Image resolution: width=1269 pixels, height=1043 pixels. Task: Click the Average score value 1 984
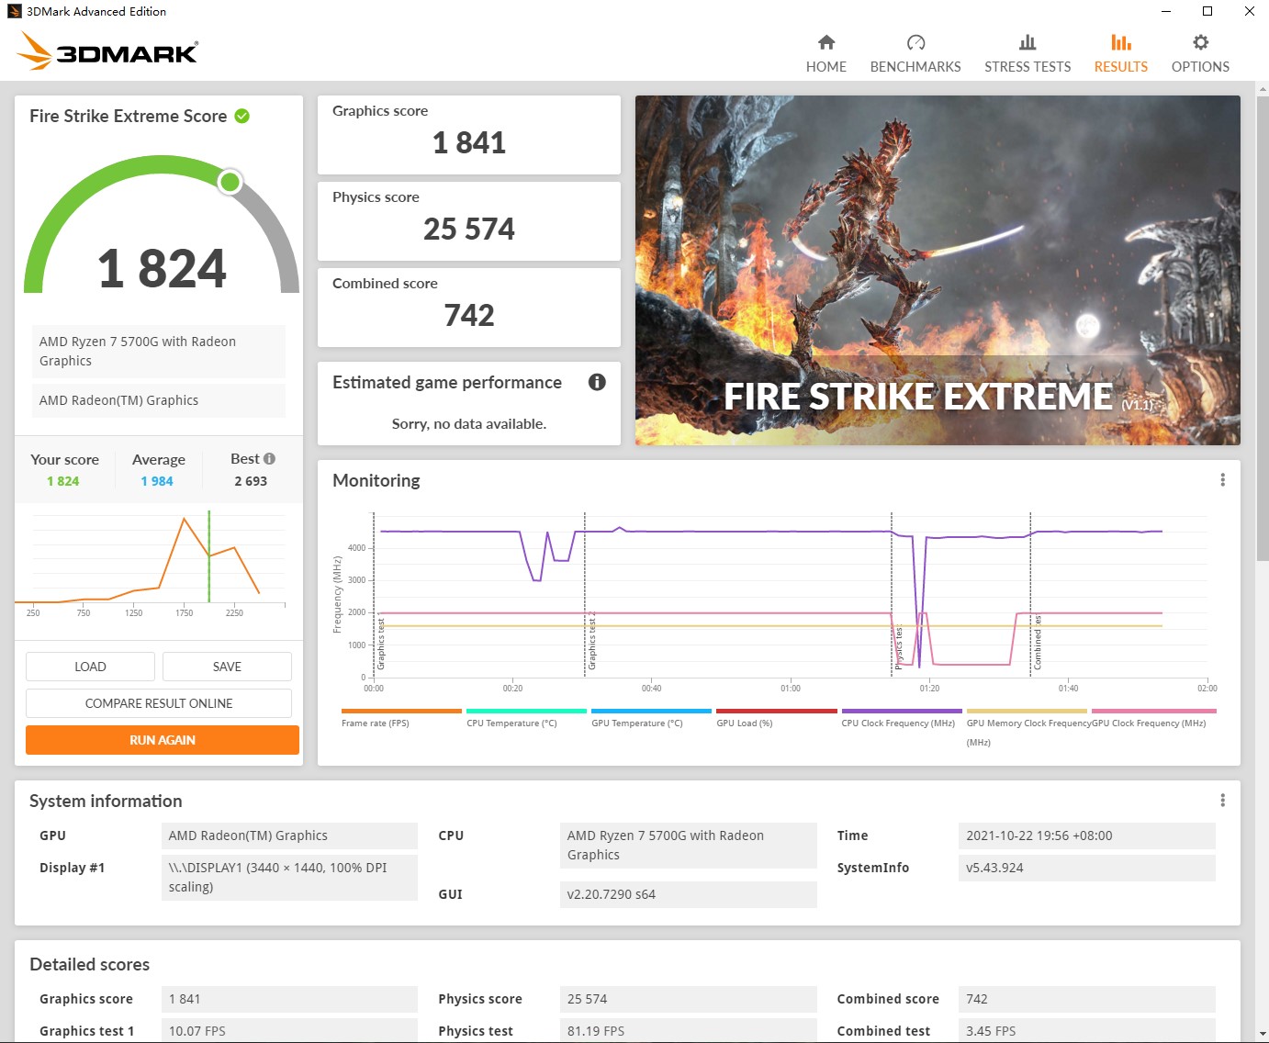coord(157,481)
